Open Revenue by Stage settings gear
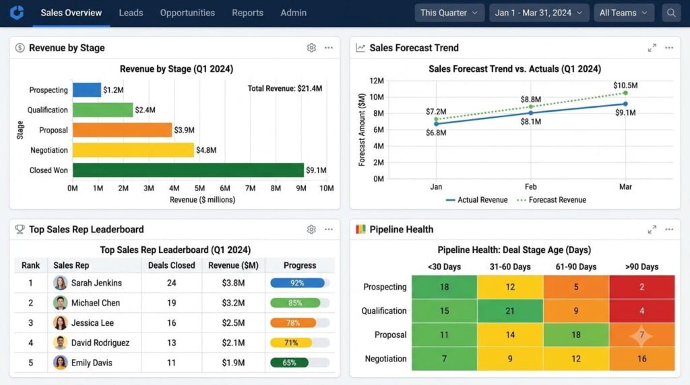The image size is (690, 385). [x=311, y=48]
